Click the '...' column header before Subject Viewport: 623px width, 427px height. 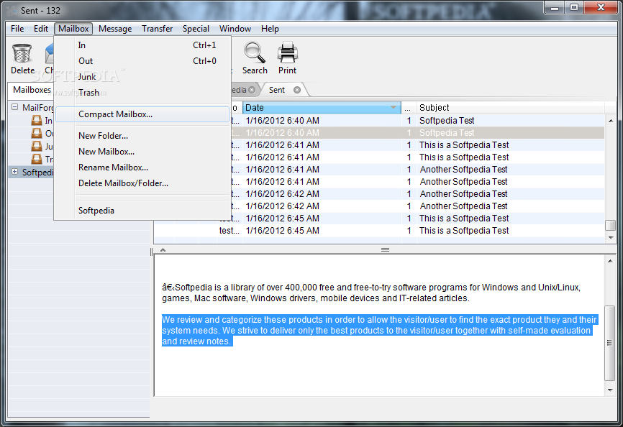coord(408,108)
